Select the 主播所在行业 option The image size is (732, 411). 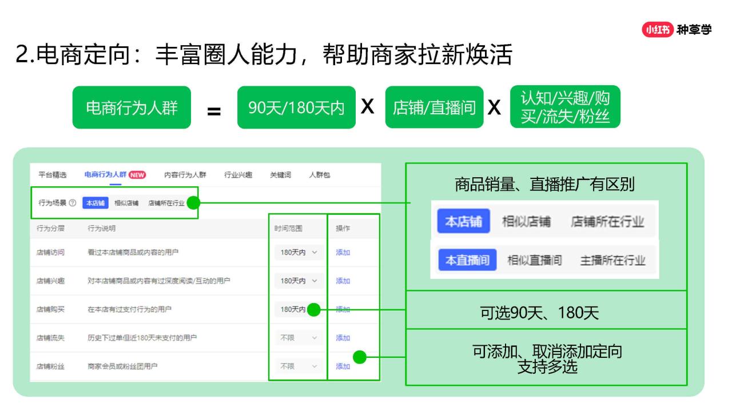click(x=612, y=261)
